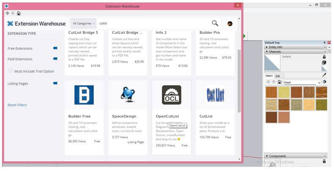Pick the Sample Paint eyedropper tool
Image resolution: width=334 pixels, height=171 pixels.
click(324, 75)
